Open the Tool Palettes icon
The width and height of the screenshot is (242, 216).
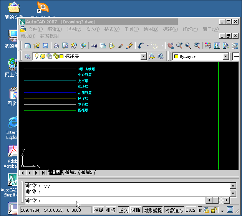tap(225, 46)
